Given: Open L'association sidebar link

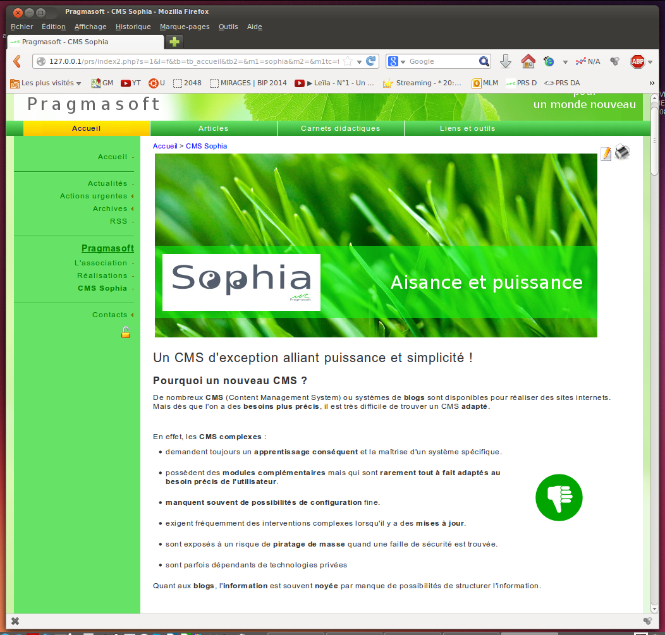Looking at the screenshot, I should click(x=101, y=263).
